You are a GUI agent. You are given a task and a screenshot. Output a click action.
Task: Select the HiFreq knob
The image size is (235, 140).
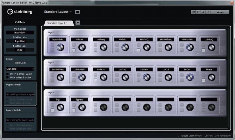point(103,48)
